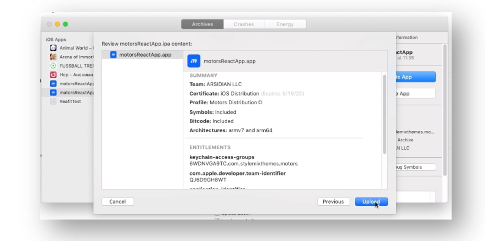Switch to the Energy tab
This screenshot has height=241, width=485.
pyautogui.click(x=285, y=24)
